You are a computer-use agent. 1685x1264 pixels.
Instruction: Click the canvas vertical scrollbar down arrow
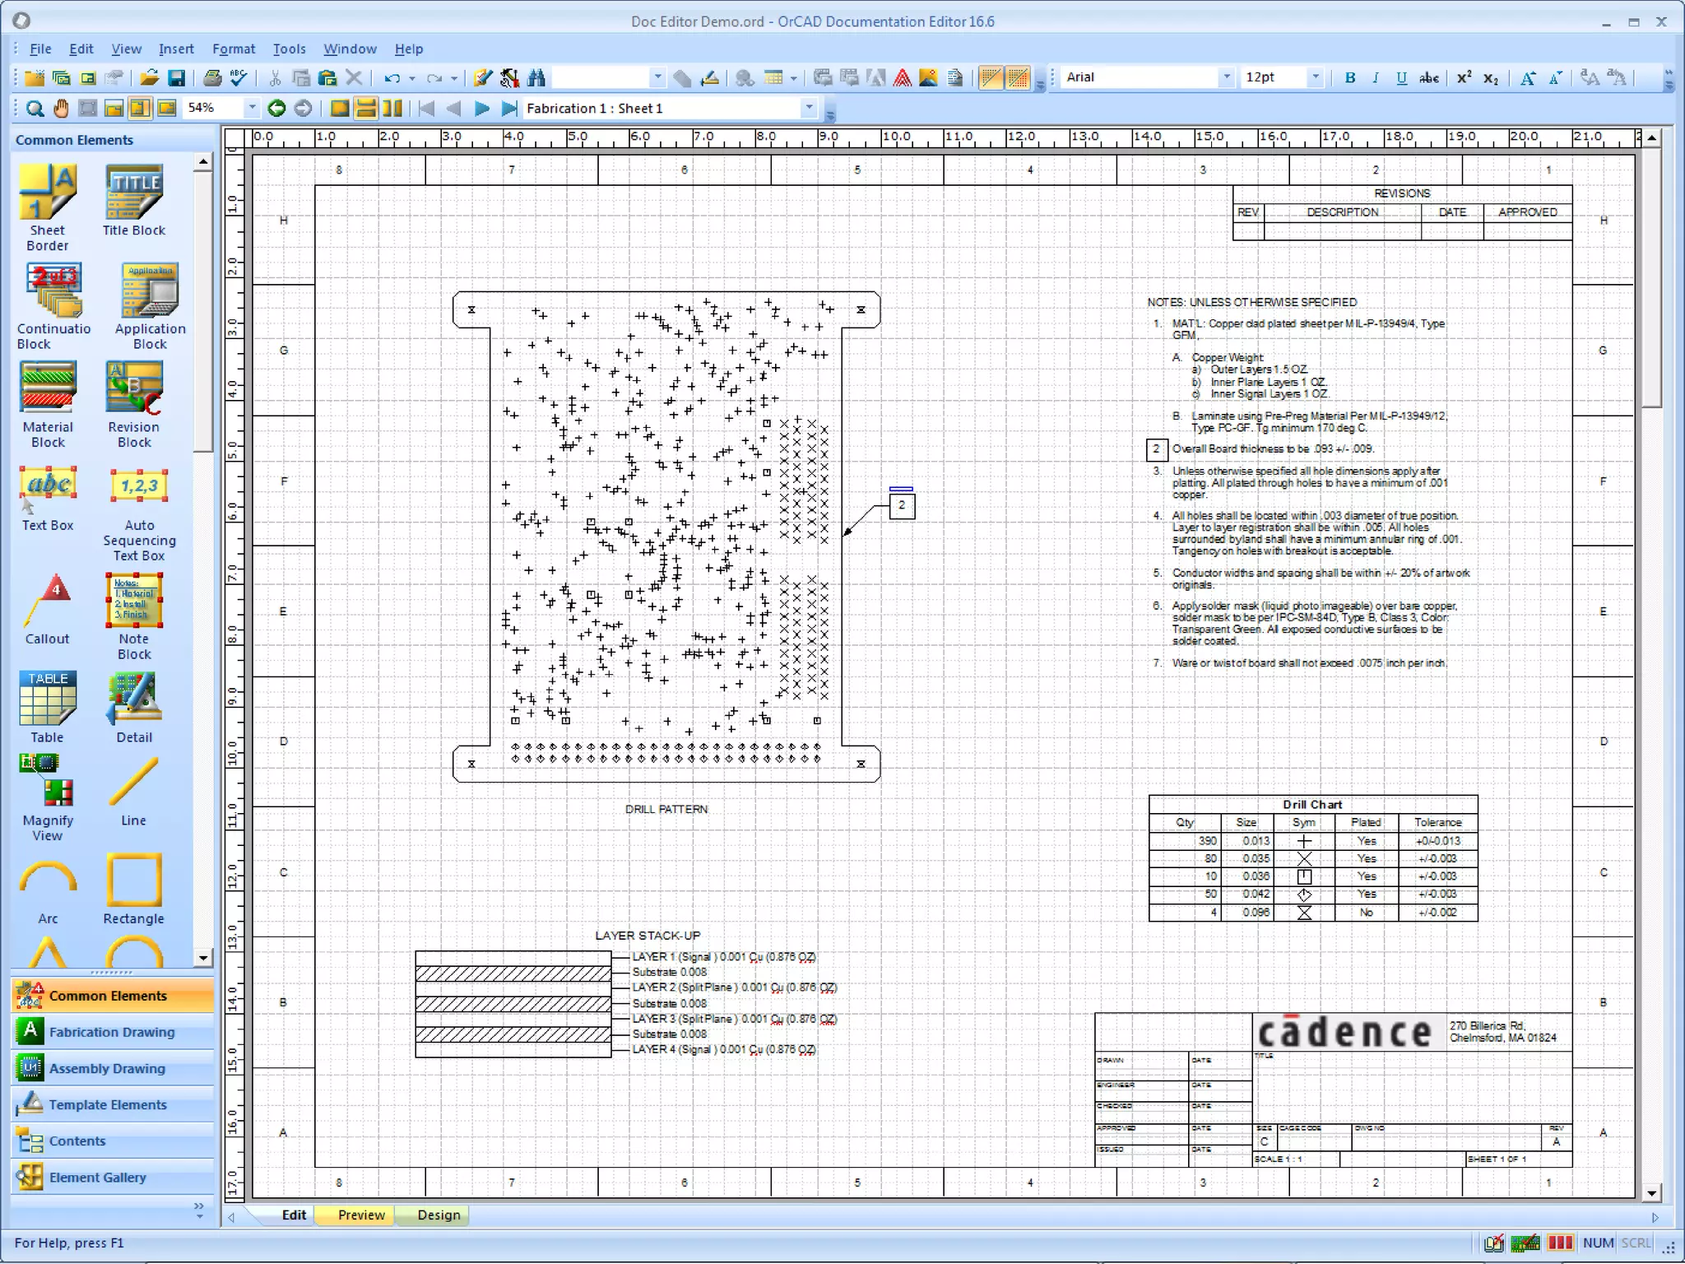(x=1651, y=1192)
